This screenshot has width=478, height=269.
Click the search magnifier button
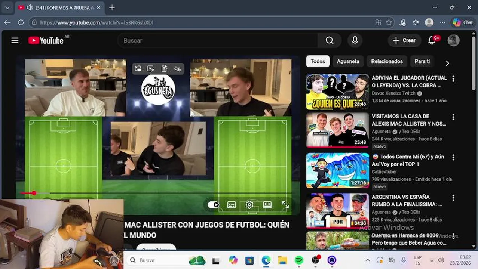(330, 40)
